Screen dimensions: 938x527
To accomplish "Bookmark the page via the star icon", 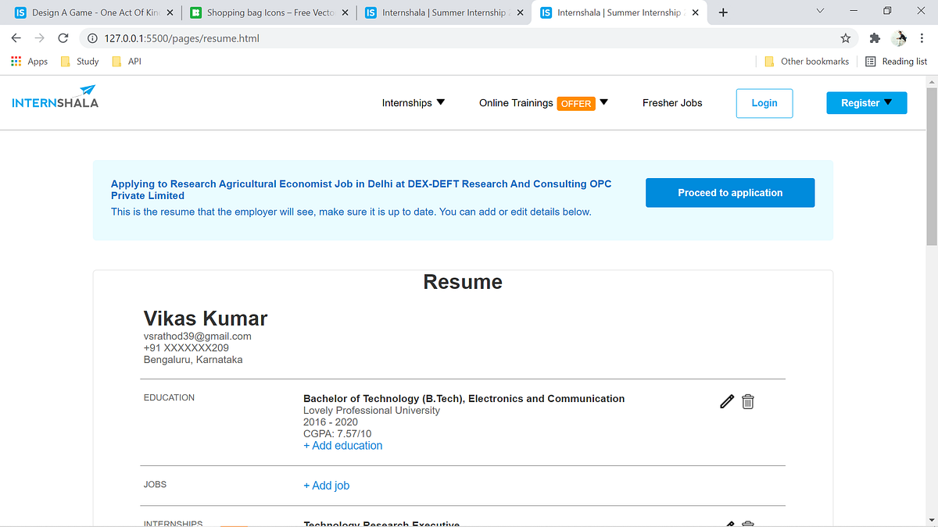I will [845, 37].
